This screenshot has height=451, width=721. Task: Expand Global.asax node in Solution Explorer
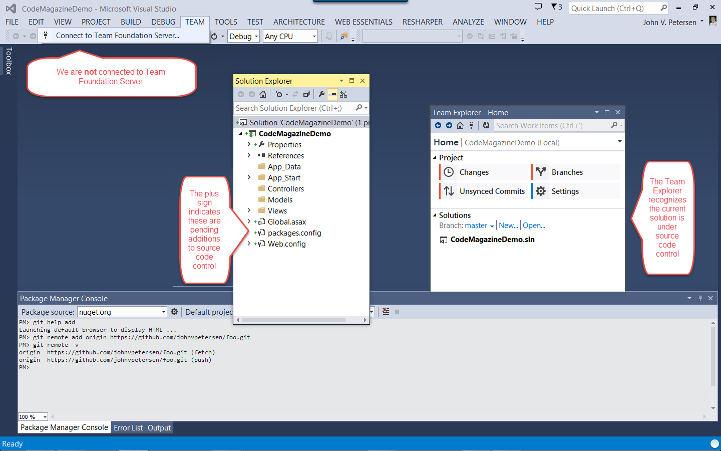point(249,221)
